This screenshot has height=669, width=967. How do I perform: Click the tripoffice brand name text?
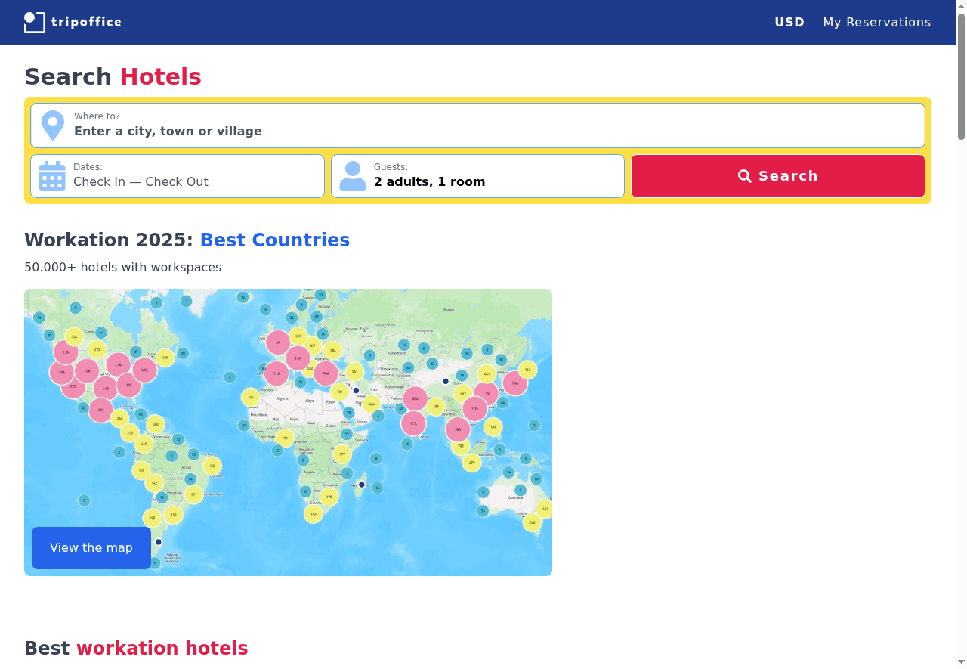(86, 23)
